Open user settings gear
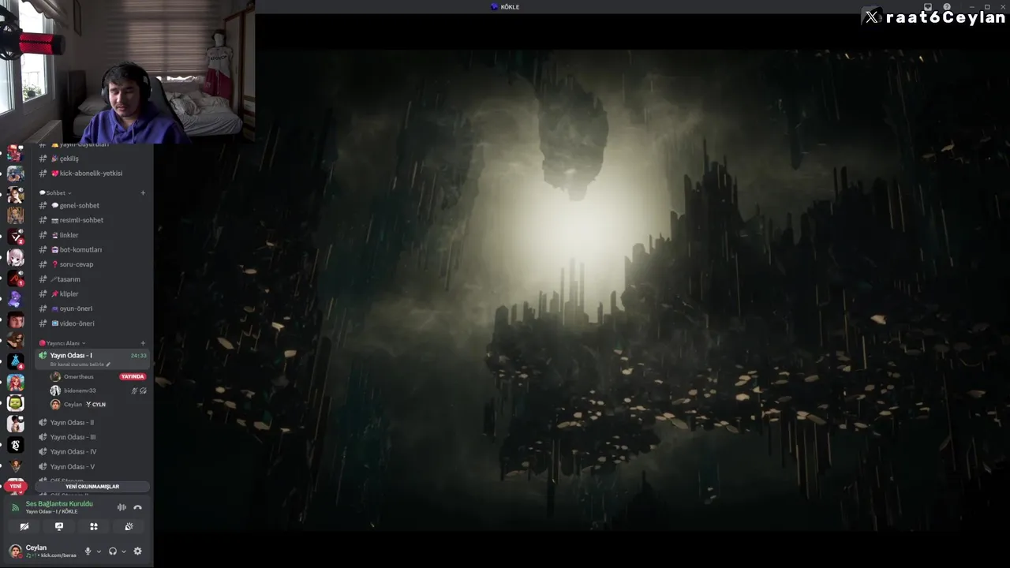Image resolution: width=1010 pixels, height=568 pixels. pyautogui.click(x=137, y=551)
